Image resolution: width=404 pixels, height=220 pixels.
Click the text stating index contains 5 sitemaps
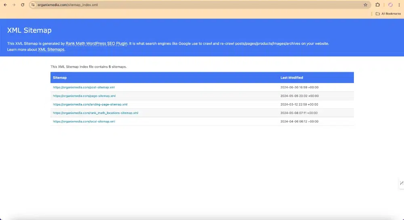point(88,66)
